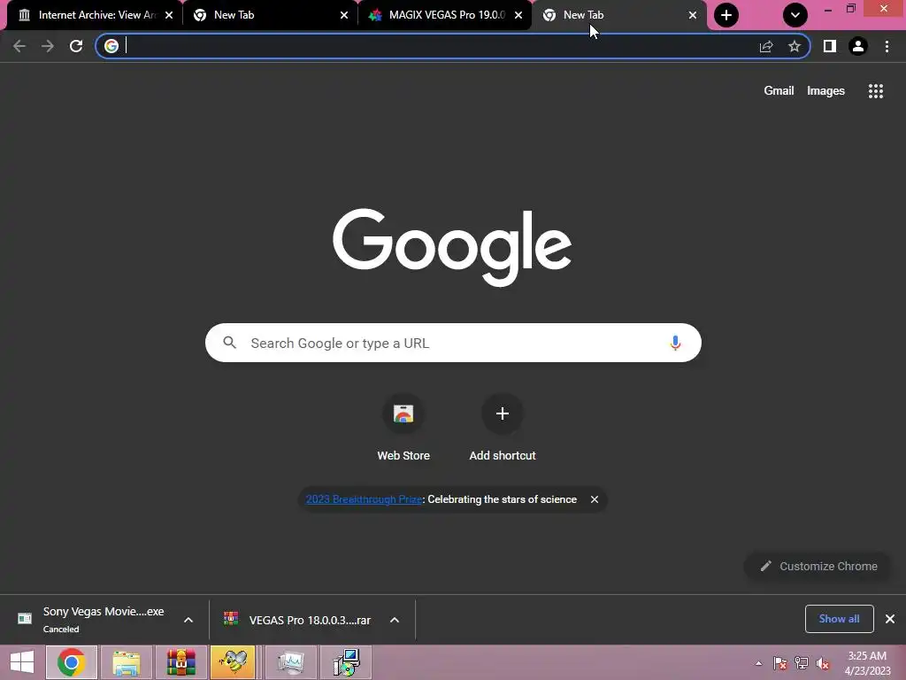Open Chrome three-dot menu

pyautogui.click(x=887, y=46)
